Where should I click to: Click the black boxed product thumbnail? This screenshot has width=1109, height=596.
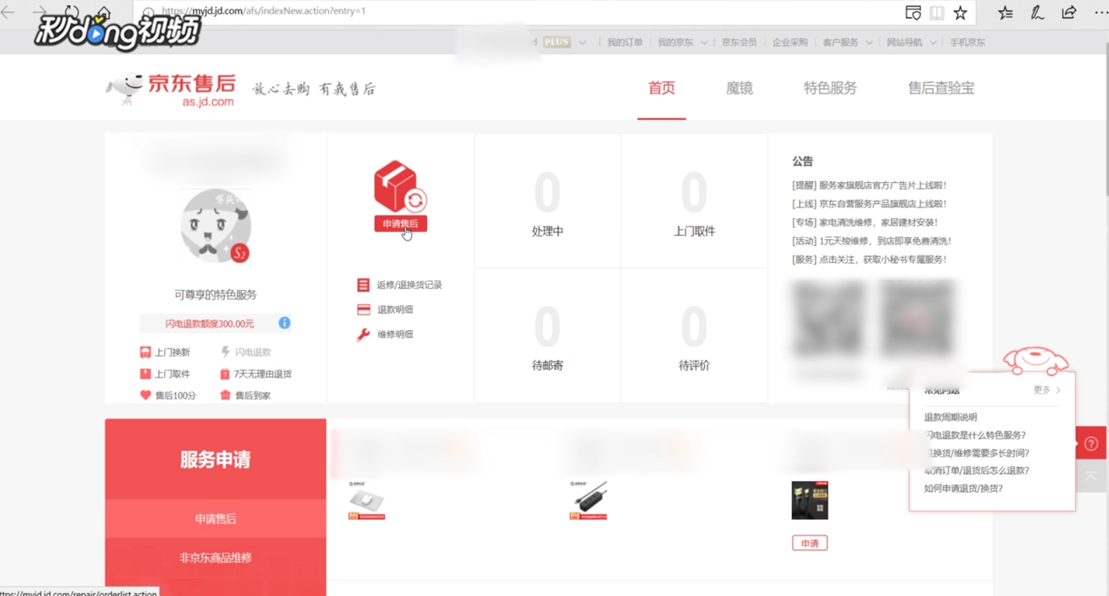point(809,501)
